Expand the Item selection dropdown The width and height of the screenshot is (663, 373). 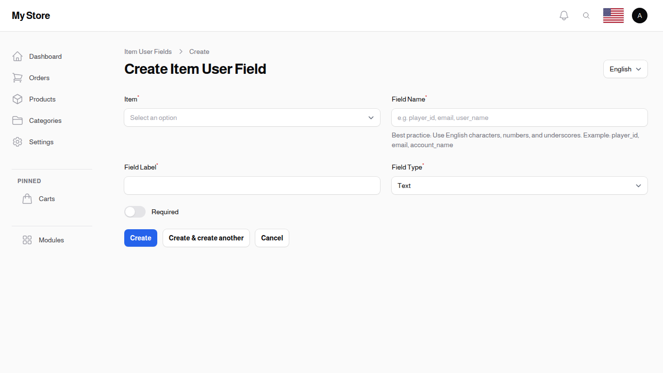252,118
